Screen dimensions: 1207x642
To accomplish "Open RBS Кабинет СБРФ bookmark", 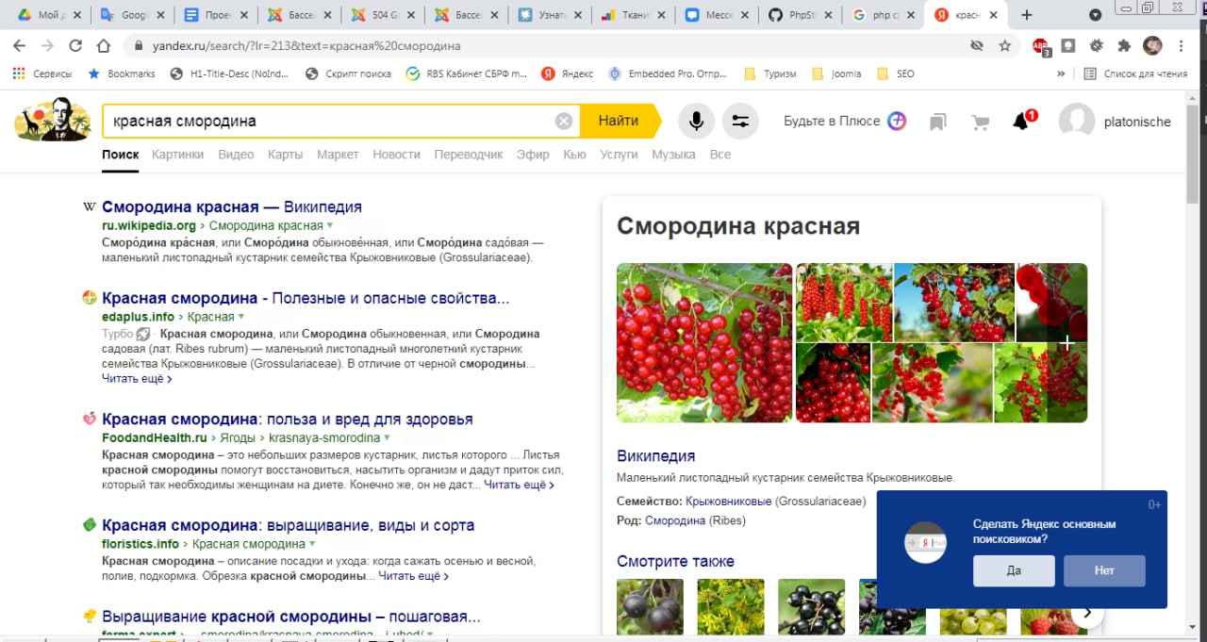I will click(467, 74).
